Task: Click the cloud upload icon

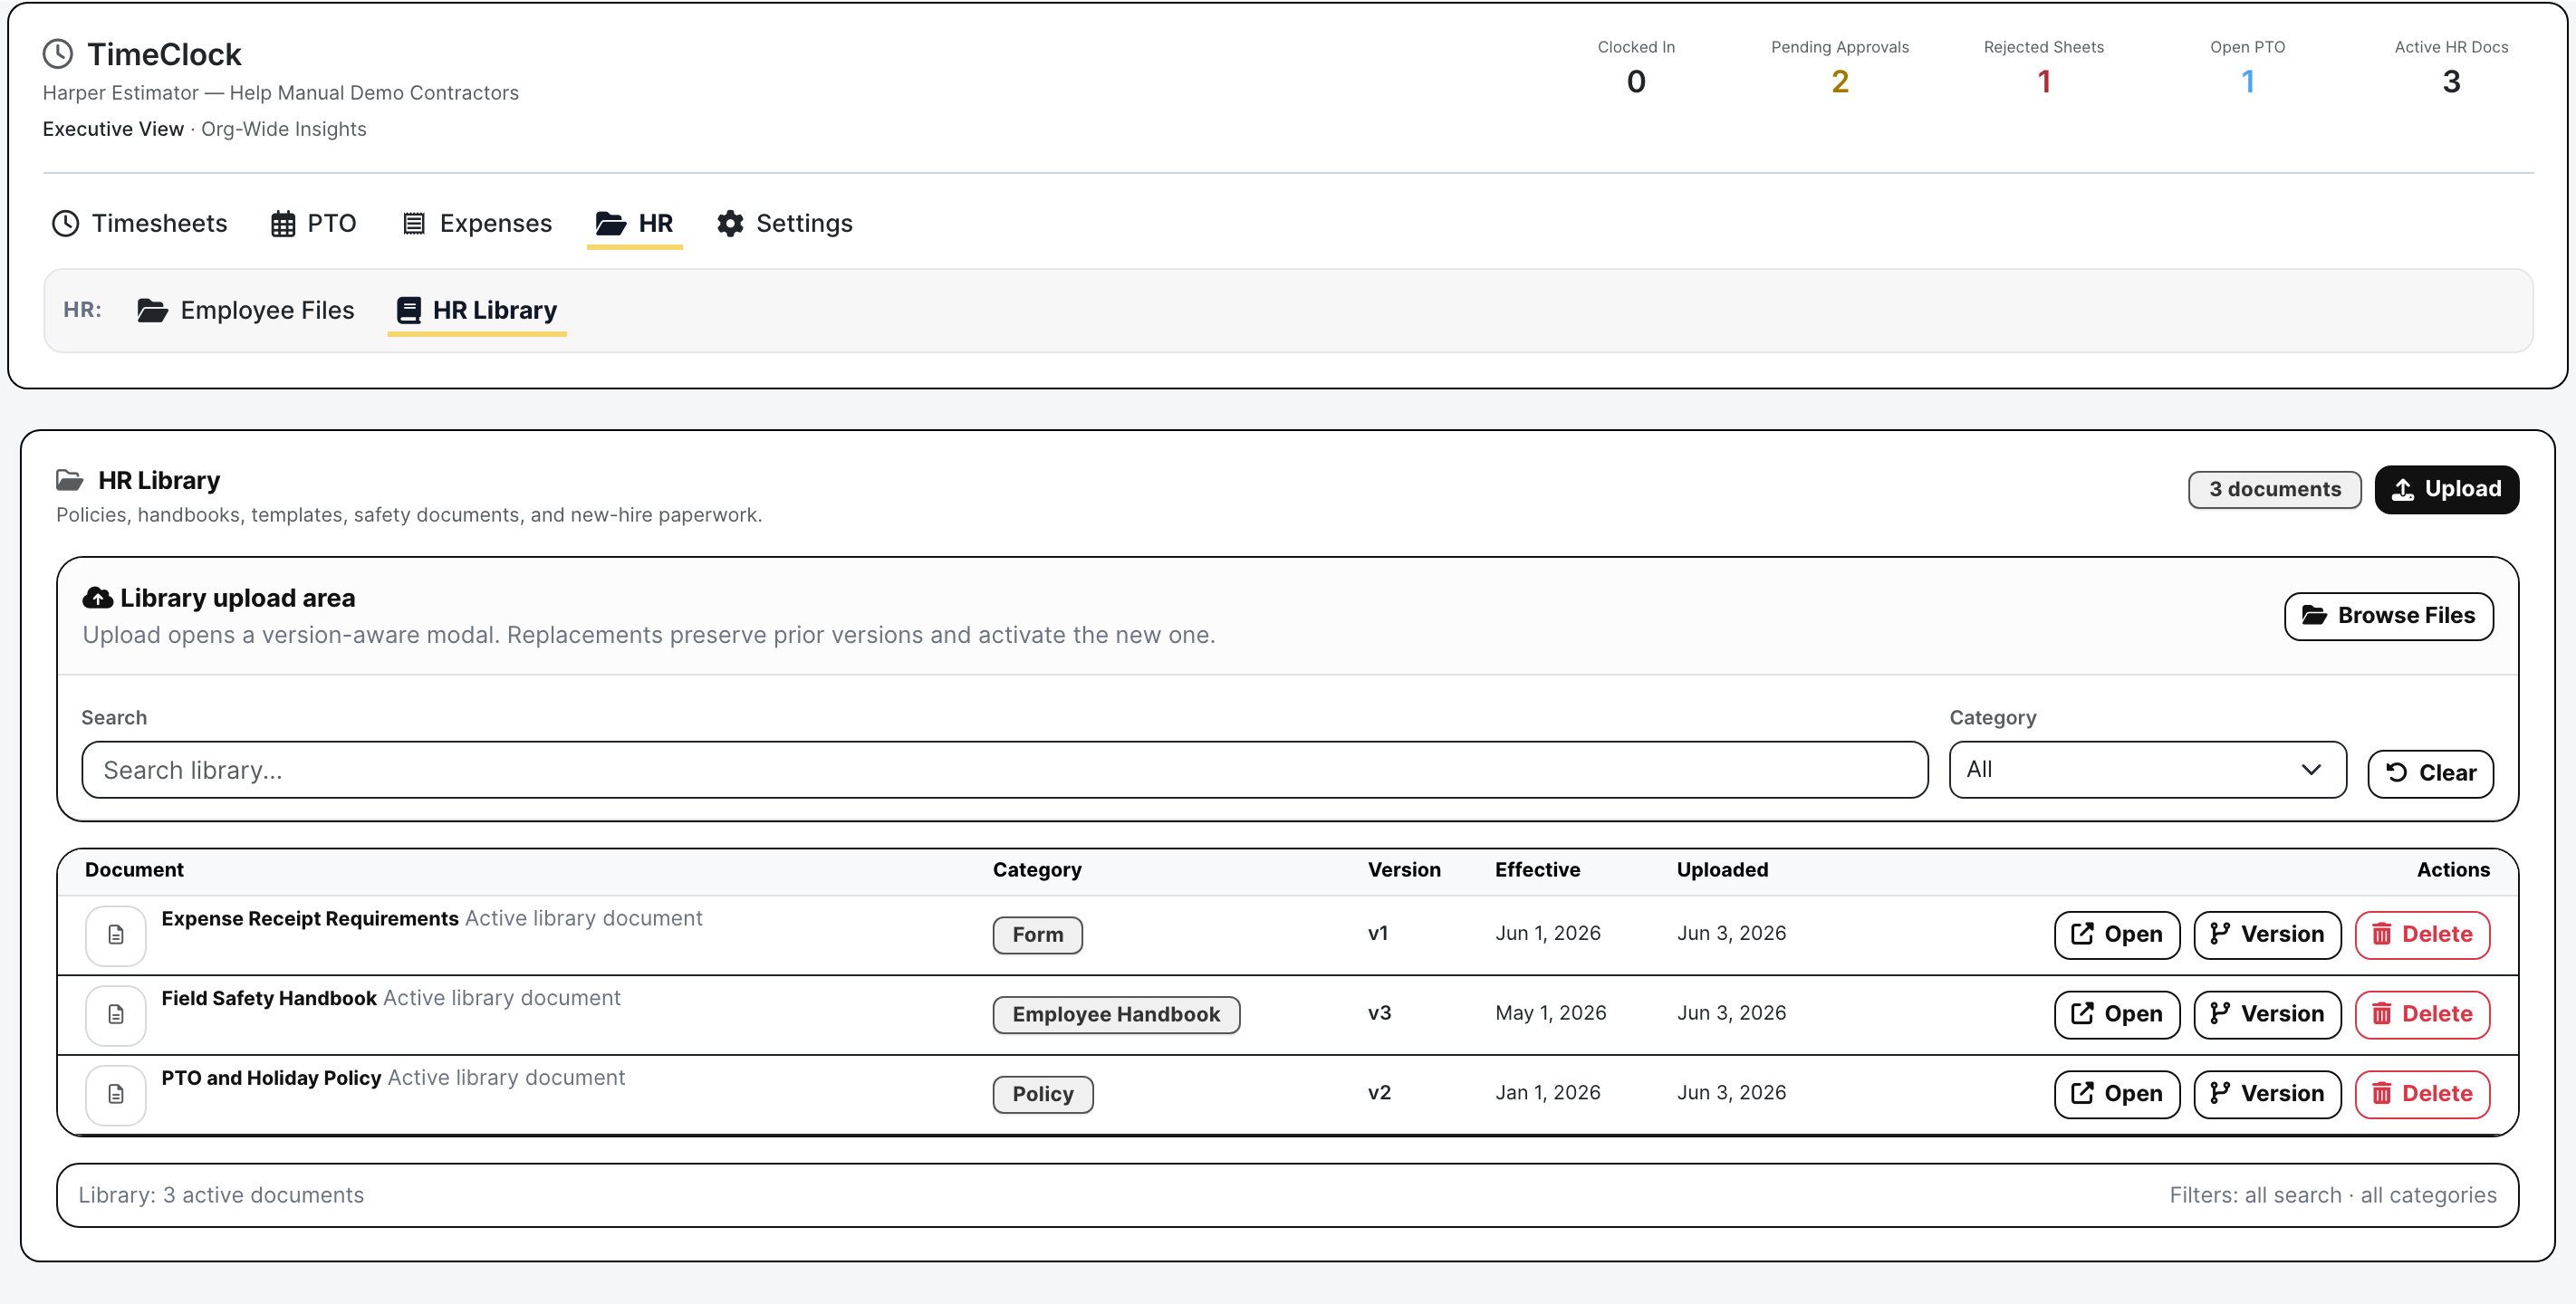Action: [97, 598]
